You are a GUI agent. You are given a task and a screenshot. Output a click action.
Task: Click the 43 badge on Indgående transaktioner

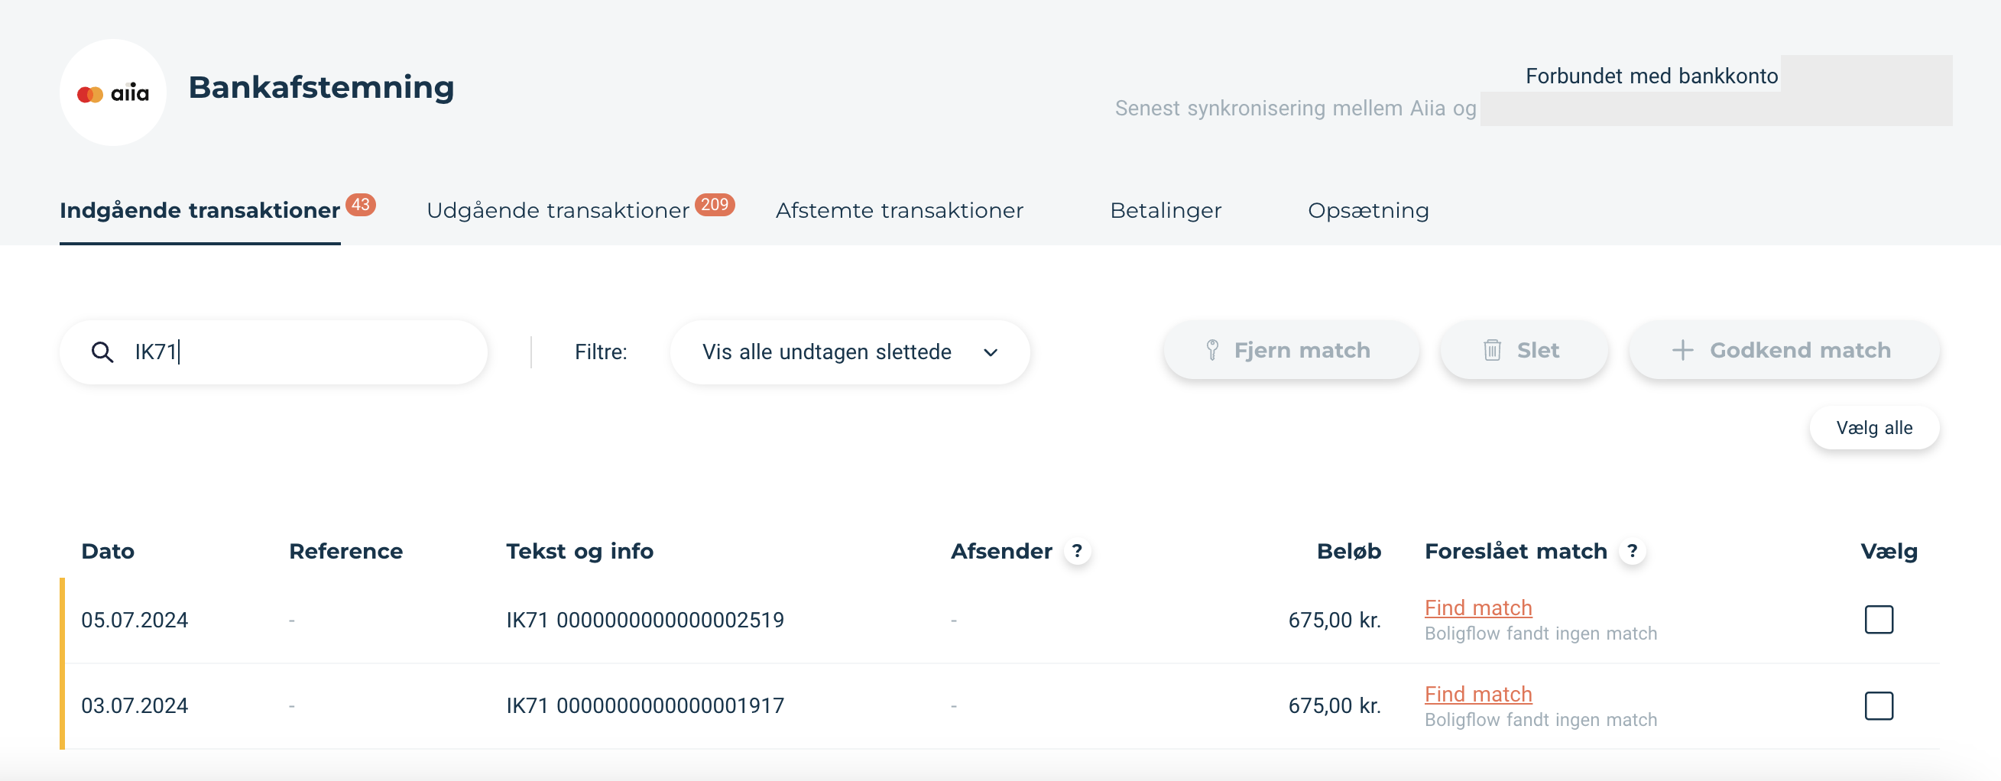point(361,205)
